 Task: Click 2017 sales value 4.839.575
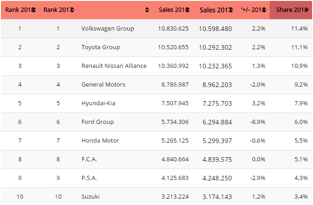coord(217,159)
